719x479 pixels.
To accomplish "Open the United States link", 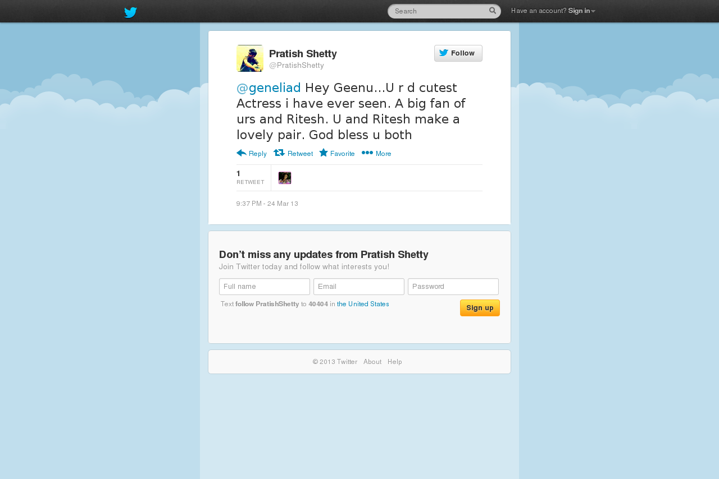I will coord(363,304).
